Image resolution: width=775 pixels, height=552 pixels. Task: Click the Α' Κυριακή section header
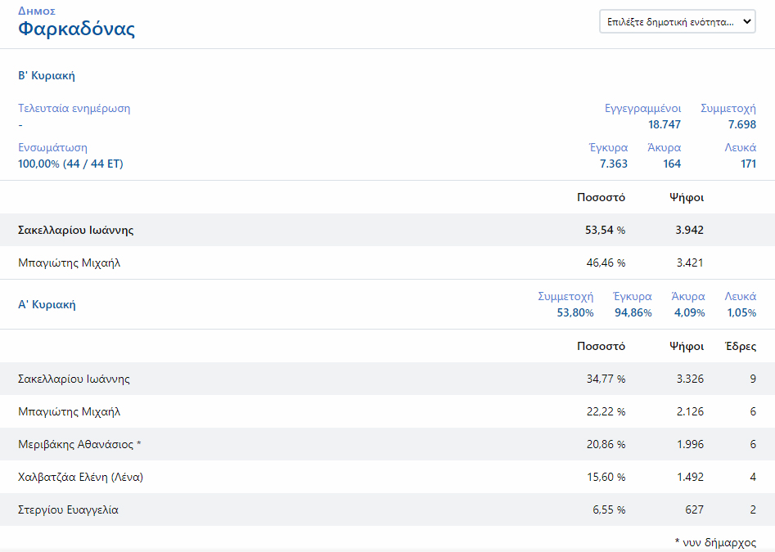click(47, 304)
